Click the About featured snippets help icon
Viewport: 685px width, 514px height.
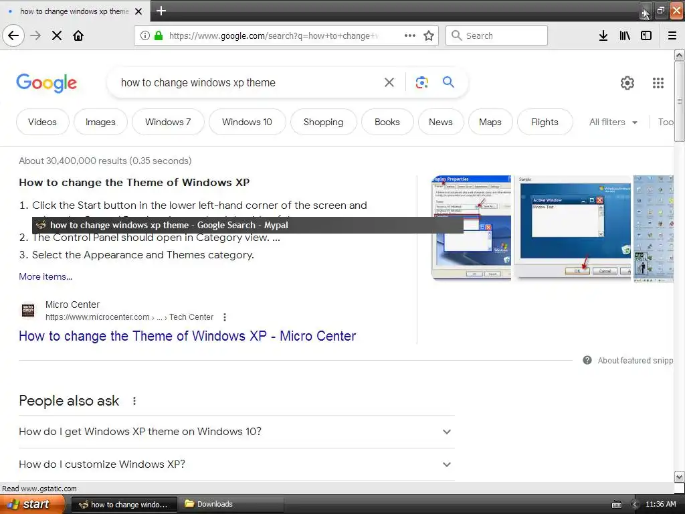(587, 360)
